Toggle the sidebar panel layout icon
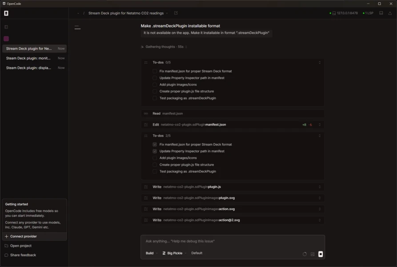The width and height of the screenshot is (397, 267). pyautogui.click(x=6, y=27)
